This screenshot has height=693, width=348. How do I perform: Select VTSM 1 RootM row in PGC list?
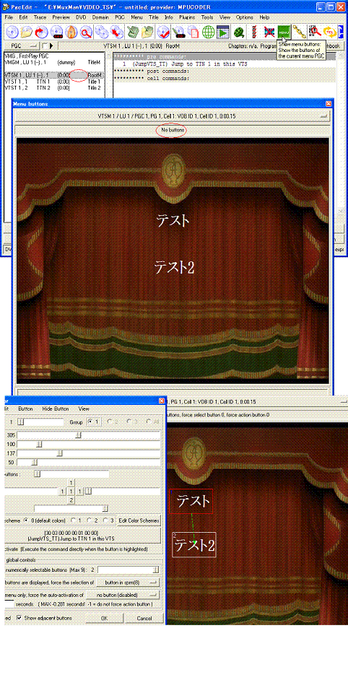53,75
